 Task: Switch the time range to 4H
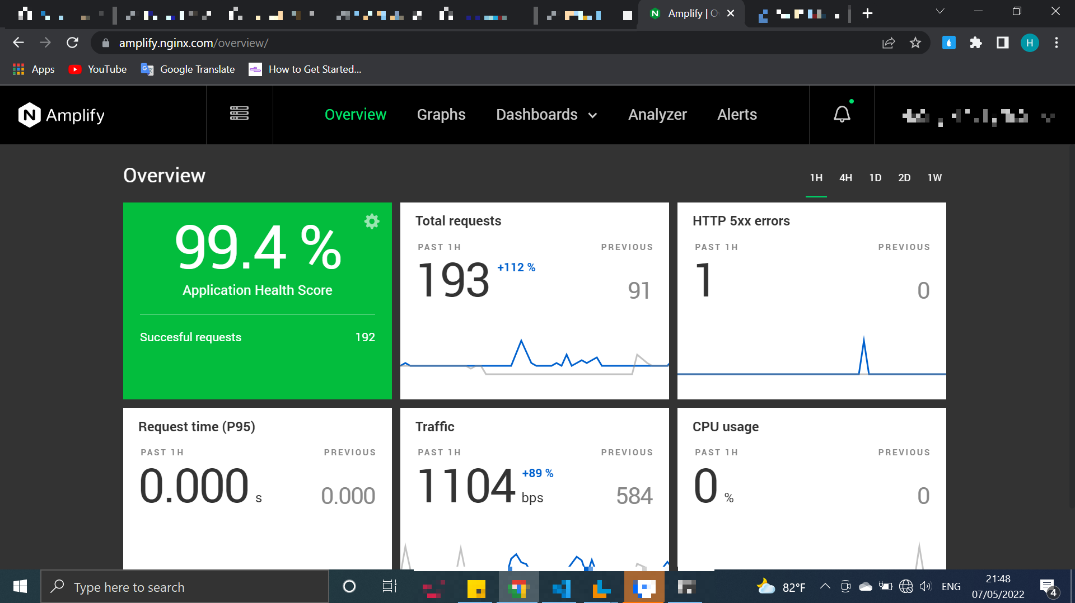click(x=845, y=177)
